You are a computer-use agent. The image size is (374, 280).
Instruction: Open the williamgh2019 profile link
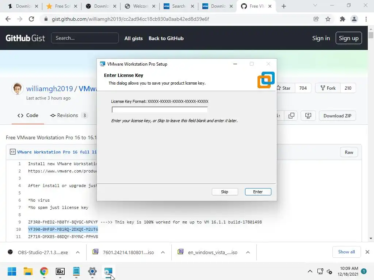click(x=49, y=89)
